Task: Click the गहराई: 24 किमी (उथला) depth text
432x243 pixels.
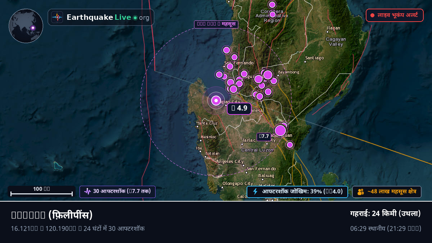Action: [386, 213]
